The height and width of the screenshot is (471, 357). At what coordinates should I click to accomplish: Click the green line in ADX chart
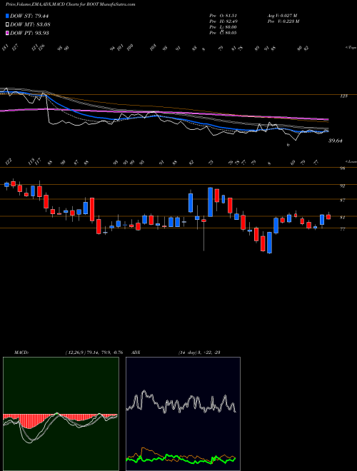click(x=181, y=457)
